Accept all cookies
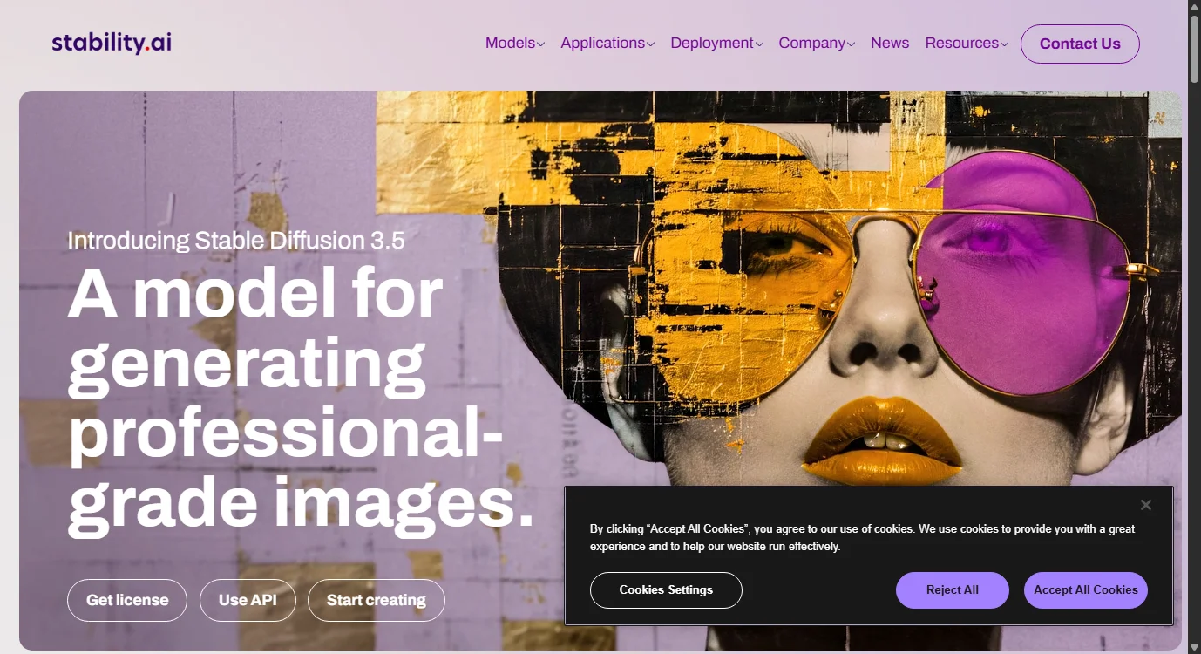1201x654 pixels. [x=1085, y=590]
